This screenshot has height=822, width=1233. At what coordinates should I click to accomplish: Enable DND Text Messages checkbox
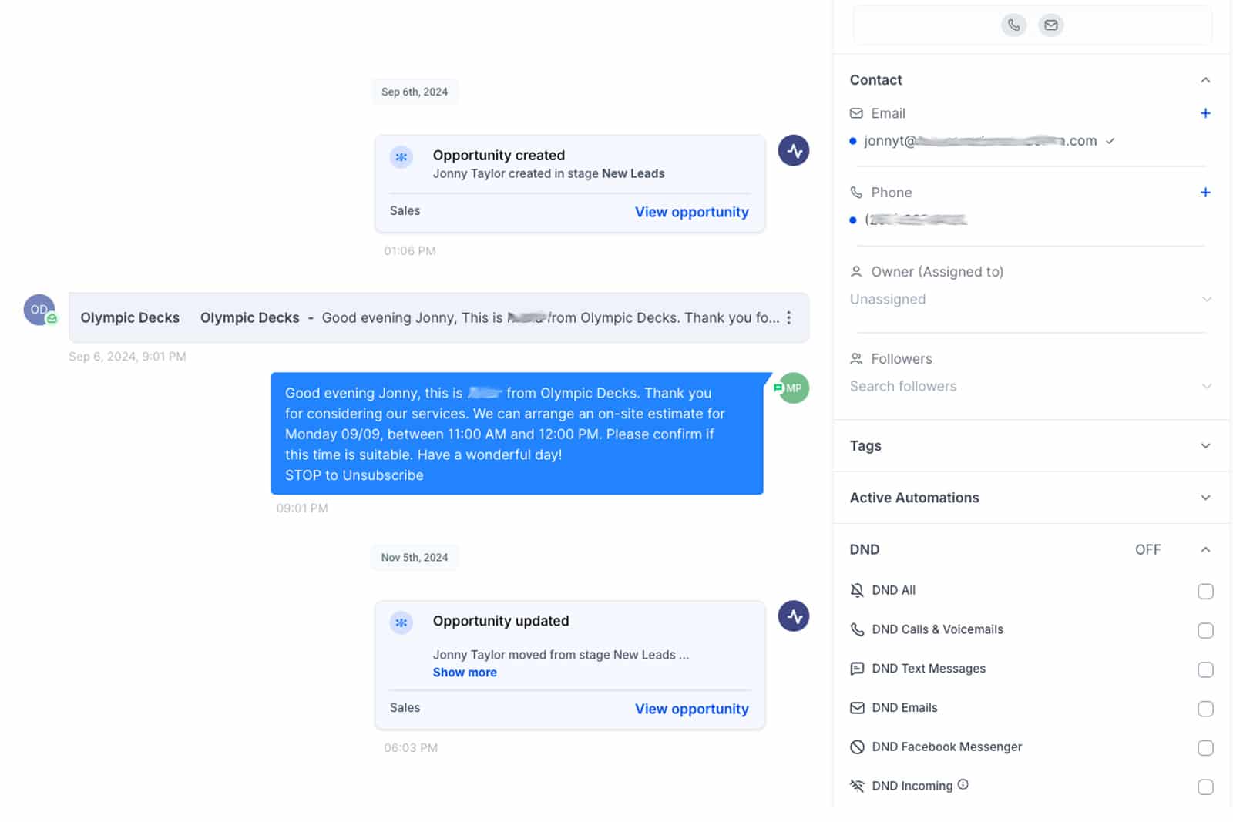(1205, 669)
